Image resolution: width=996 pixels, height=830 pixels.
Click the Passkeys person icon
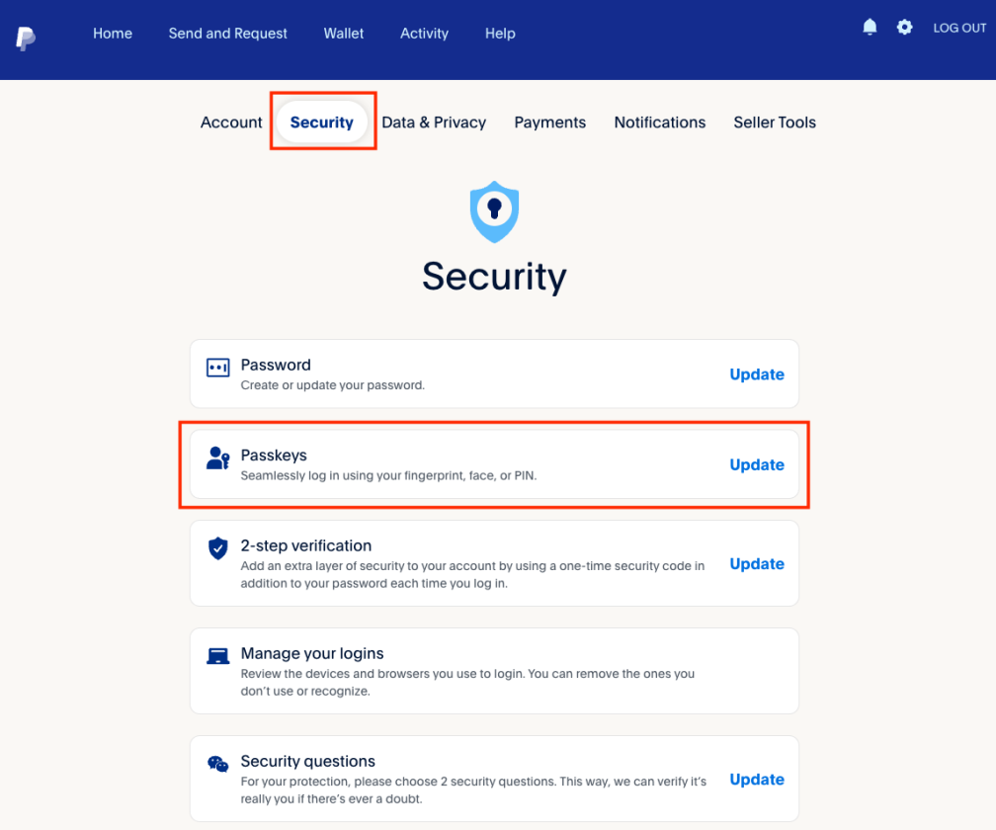216,457
